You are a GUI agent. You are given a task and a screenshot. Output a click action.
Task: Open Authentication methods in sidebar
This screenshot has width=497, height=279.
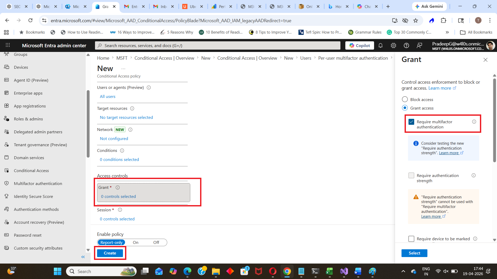(36, 209)
